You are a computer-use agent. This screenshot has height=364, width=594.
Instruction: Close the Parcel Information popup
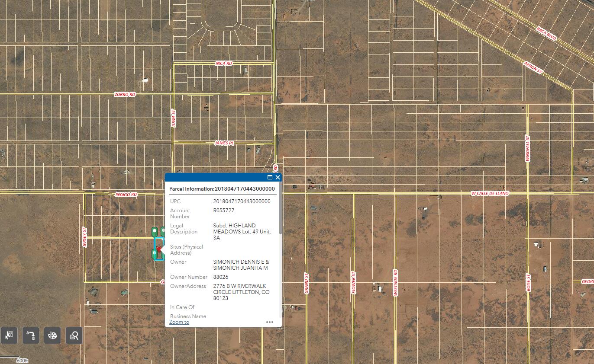278,177
